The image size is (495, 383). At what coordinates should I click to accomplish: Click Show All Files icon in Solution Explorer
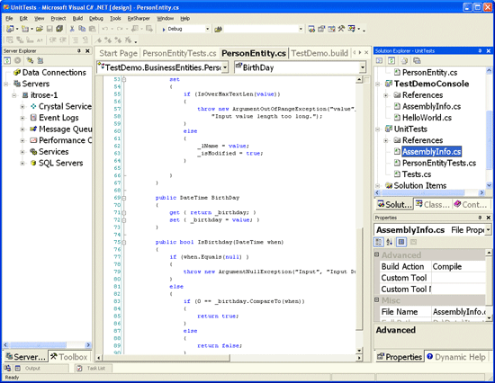click(x=404, y=60)
